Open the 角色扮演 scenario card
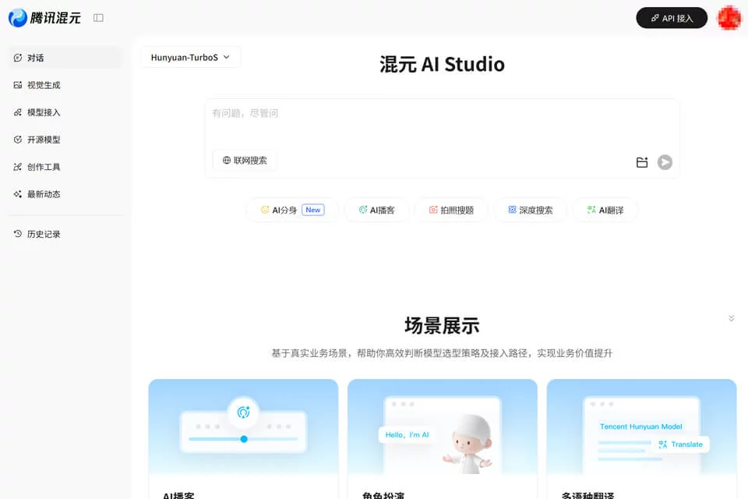The height and width of the screenshot is (499, 748). pos(443,439)
